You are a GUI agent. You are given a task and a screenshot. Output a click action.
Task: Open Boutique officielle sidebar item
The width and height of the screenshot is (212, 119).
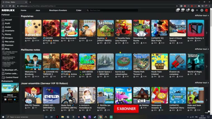[10, 70]
